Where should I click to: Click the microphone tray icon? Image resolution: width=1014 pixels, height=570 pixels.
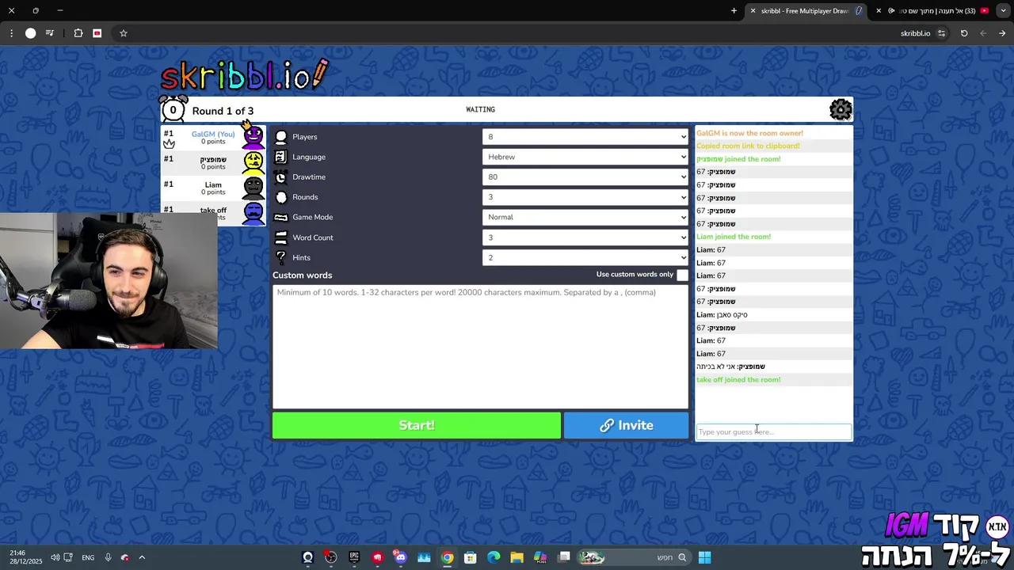(x=109, y=557)
